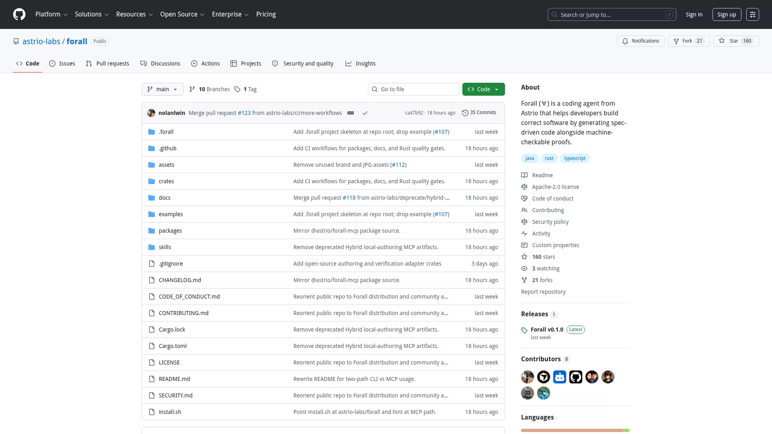Image resolution: width=772 pixels, height=434 pixels.
Task: Click the first contributor avatar
Action: [528, 377]
